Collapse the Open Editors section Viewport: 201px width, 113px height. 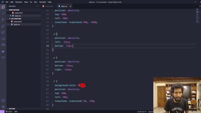pyautogui.click(x=14, y=10)
